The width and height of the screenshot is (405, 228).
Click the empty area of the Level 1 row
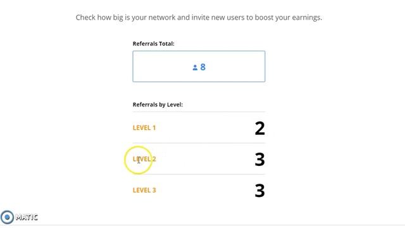[205, 128]
